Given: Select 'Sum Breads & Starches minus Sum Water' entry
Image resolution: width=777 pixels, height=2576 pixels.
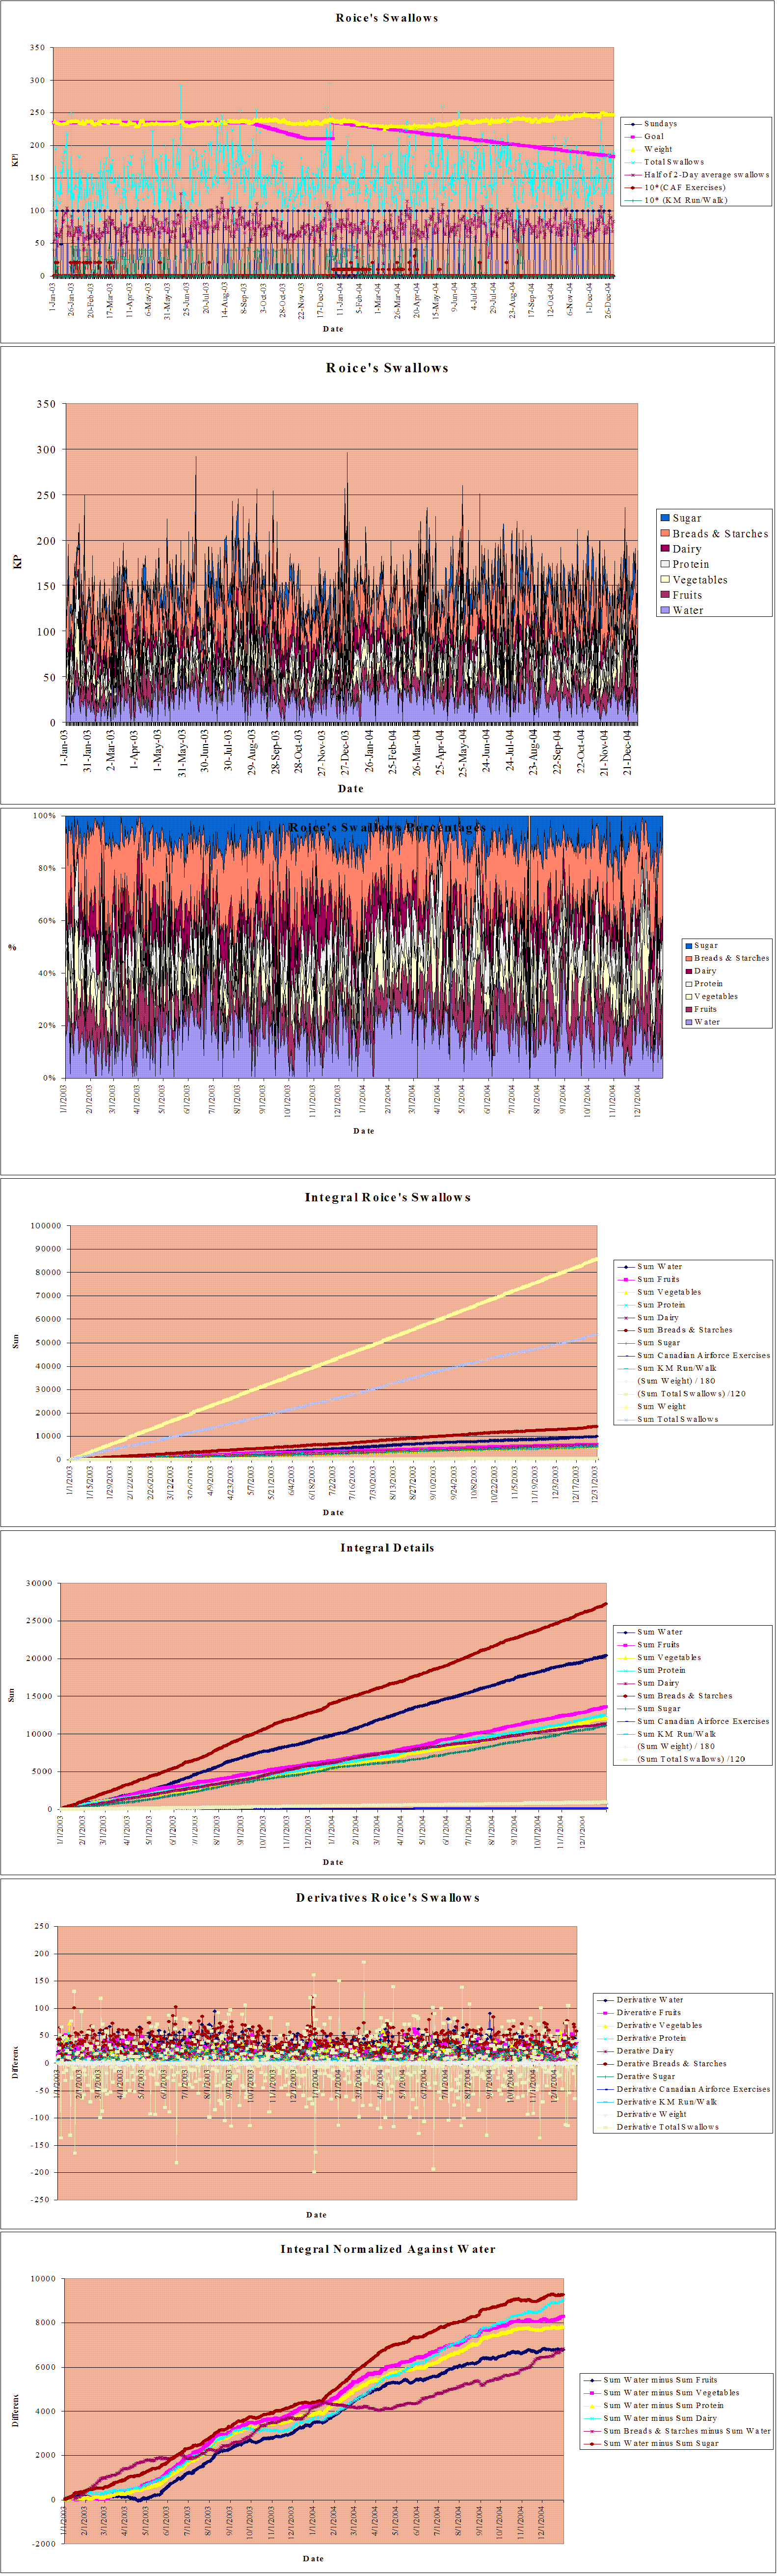Looking at the screenshot, I should (686, 2431).
